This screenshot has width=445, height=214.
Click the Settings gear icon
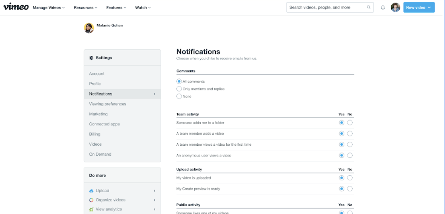[x=91, y=58]
